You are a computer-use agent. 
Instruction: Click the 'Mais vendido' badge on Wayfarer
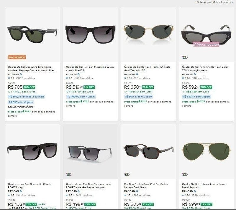pyautogui.click(x=17, y=57)
